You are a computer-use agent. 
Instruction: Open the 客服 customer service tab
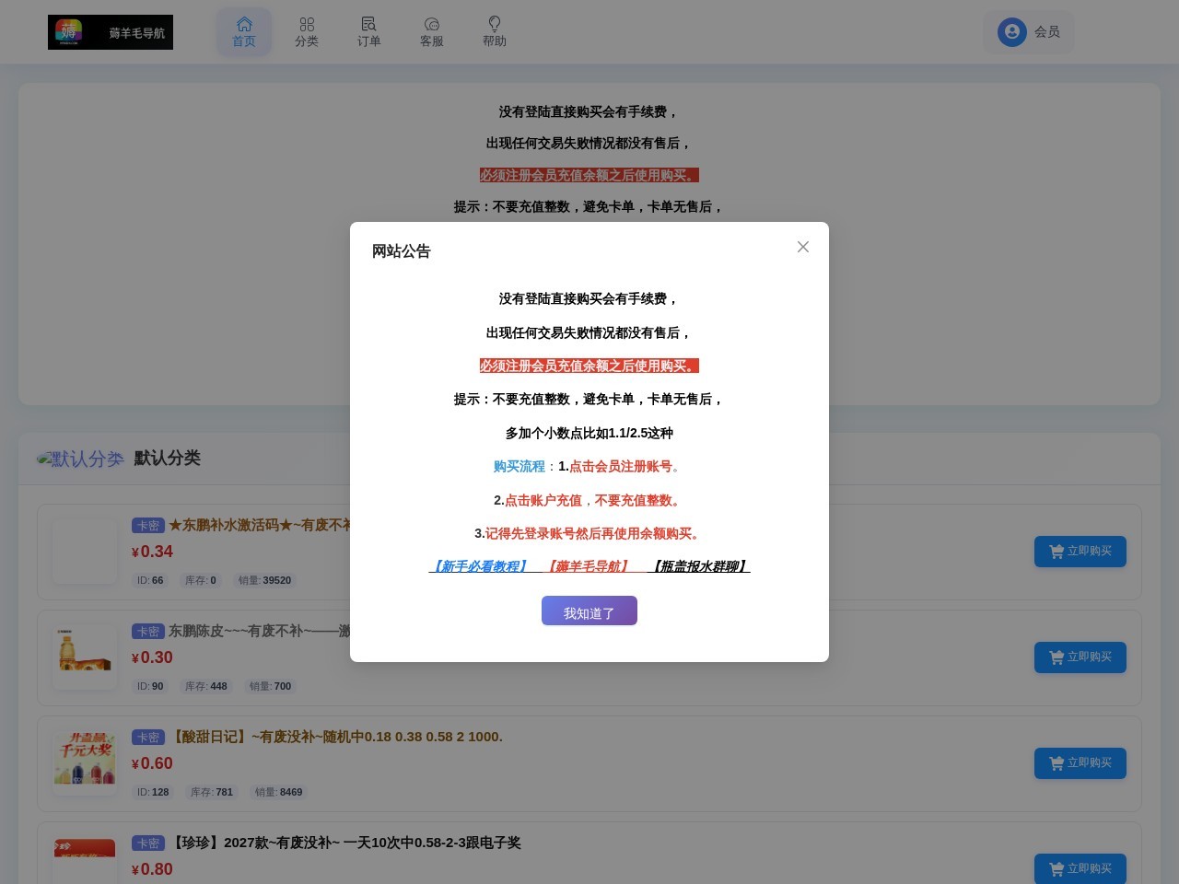432,31
